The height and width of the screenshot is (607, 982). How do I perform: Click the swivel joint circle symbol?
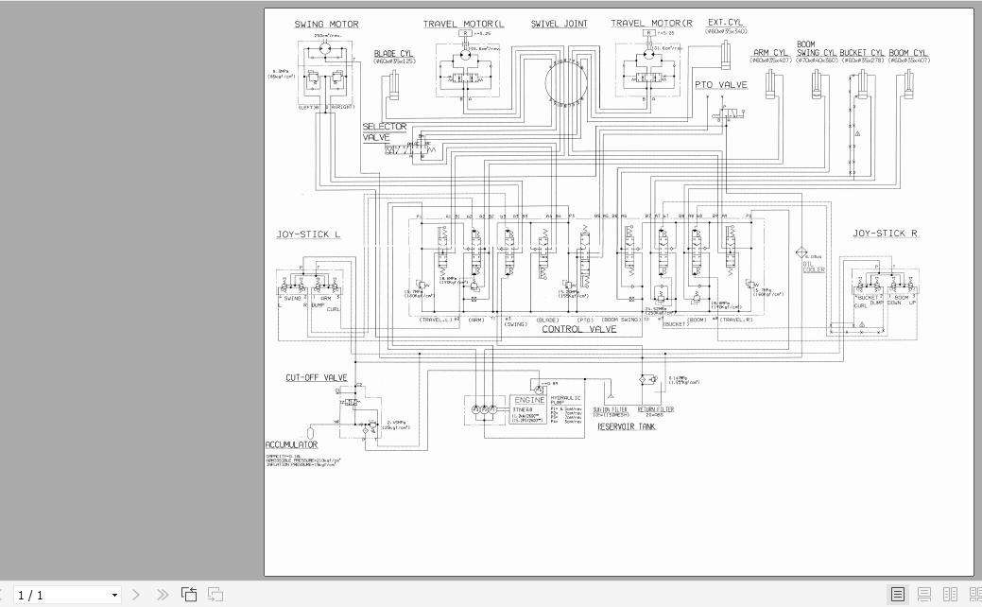click(566, 82)
